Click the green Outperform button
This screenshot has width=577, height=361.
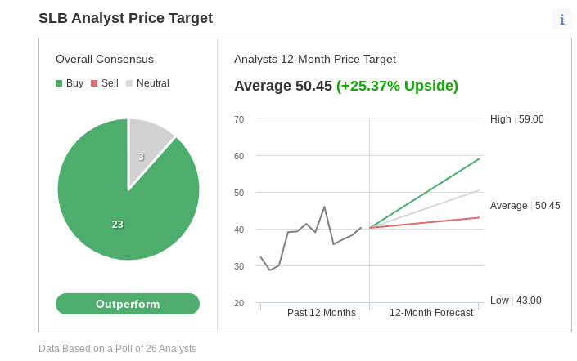(x=128, y=304)
